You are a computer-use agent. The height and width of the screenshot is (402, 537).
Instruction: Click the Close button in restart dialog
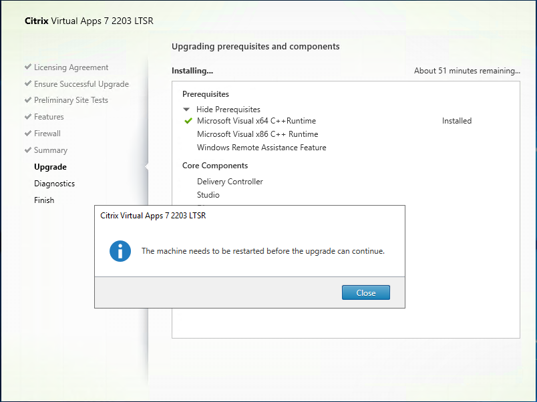366,292
